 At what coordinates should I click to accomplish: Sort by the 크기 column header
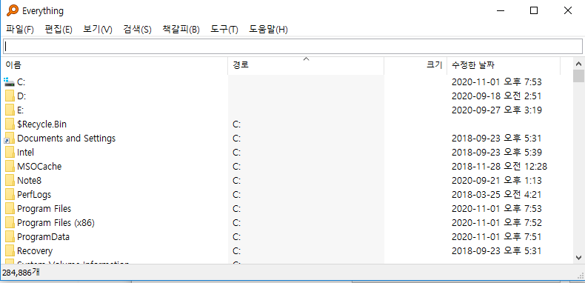pos(415,65)
